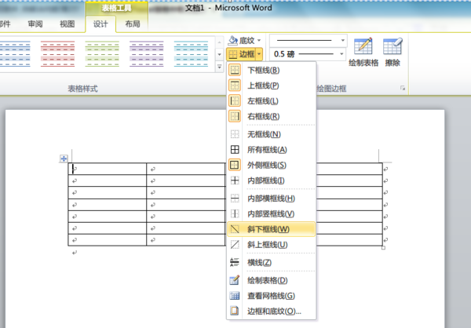Click the 查看网格线(G) gridlines icon

235,296
